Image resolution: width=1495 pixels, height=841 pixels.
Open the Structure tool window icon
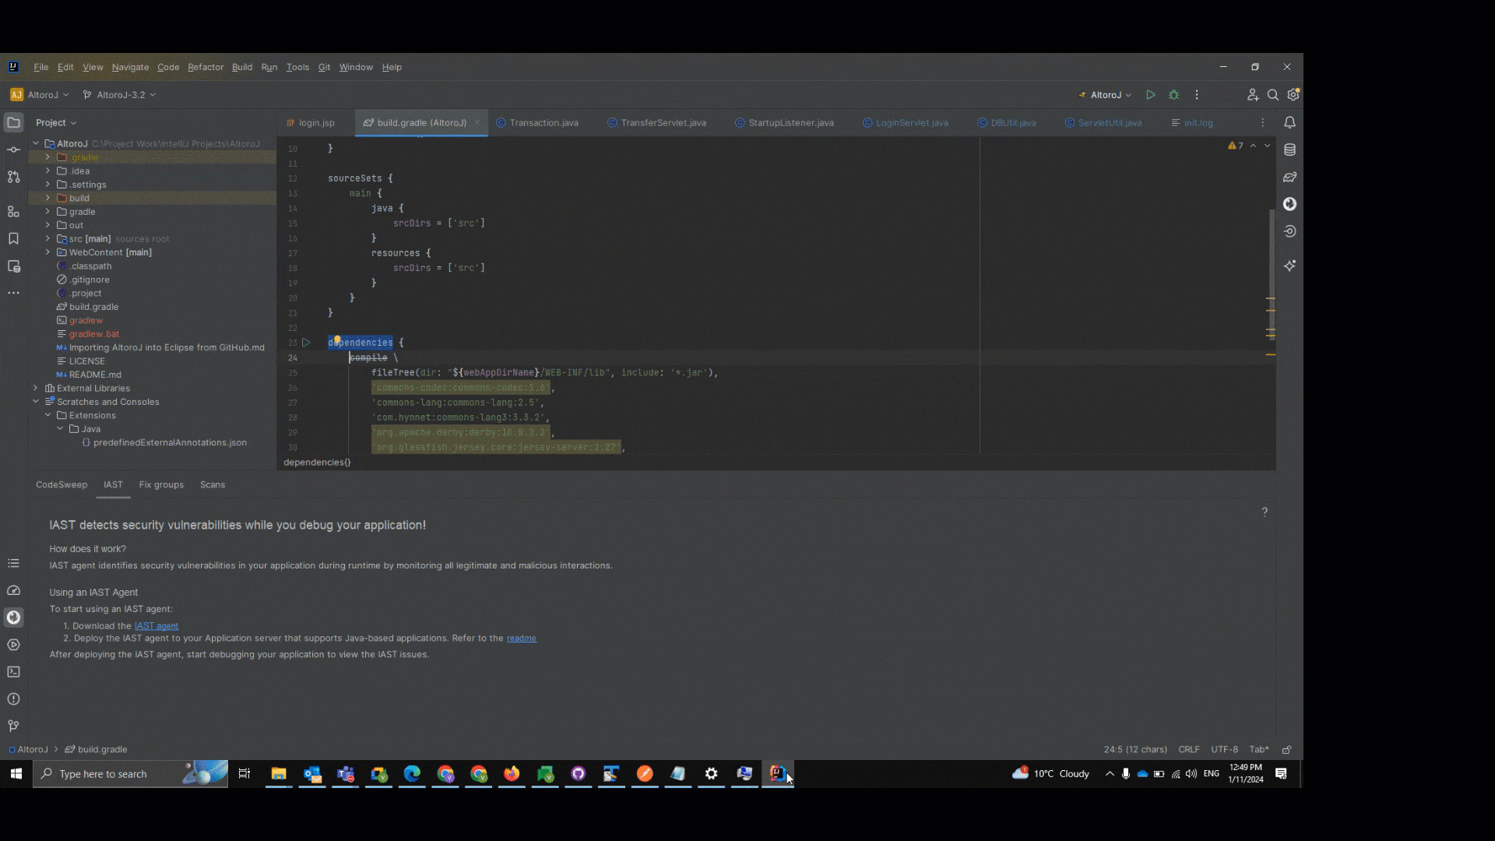tap(13, 212)
